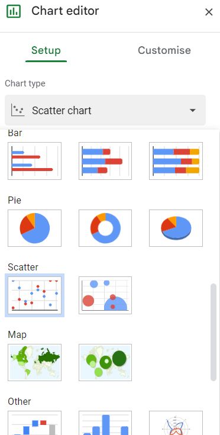Switch to the Setup tab
The image size is (220, 435).
[46, 50]
